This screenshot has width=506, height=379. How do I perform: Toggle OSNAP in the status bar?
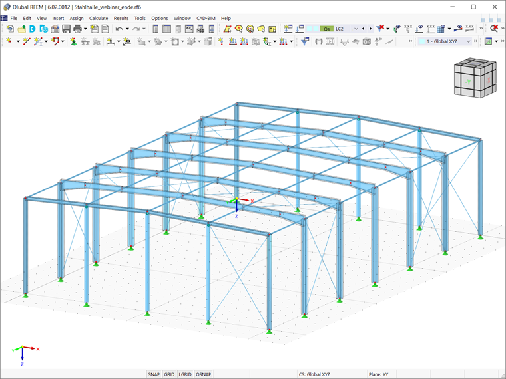(203, 374)
